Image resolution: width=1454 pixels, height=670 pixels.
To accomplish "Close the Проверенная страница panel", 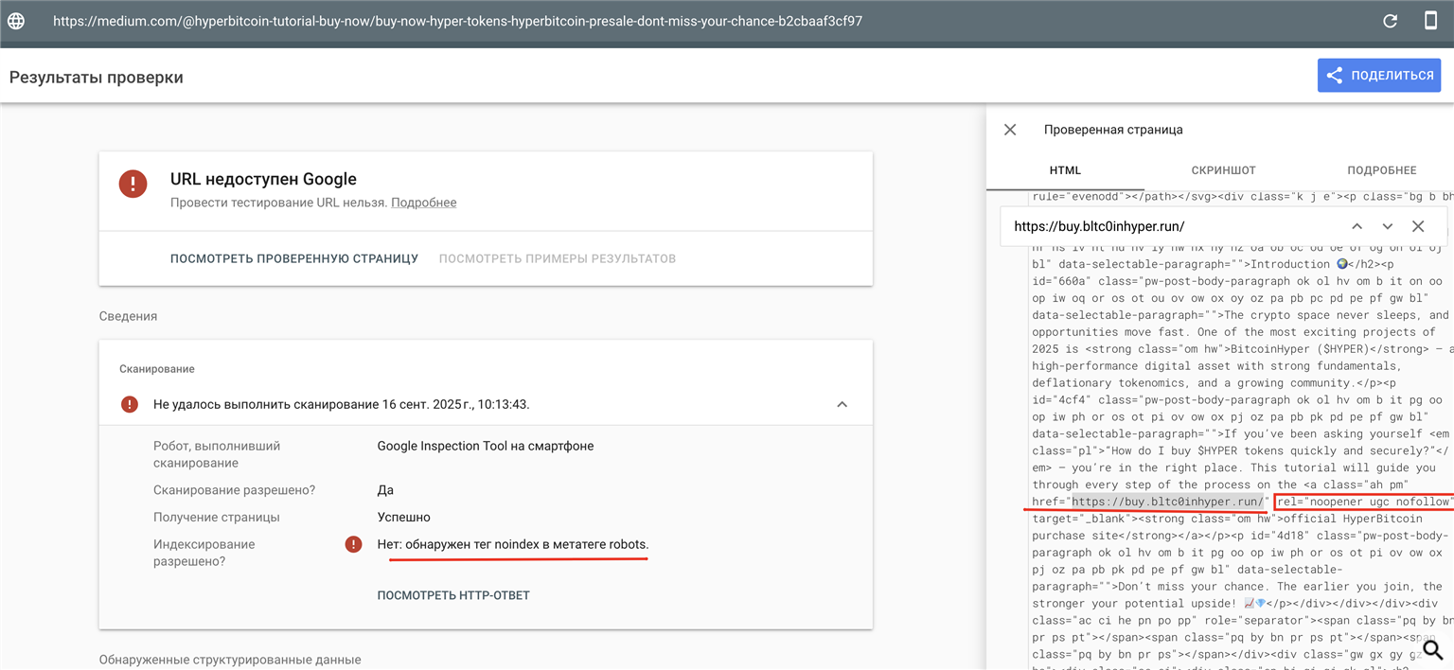I will click(1010, 130).
